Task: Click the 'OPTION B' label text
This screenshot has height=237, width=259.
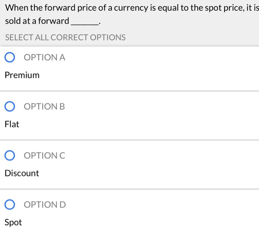Action: pyautogui.click(x=44, y=107)
